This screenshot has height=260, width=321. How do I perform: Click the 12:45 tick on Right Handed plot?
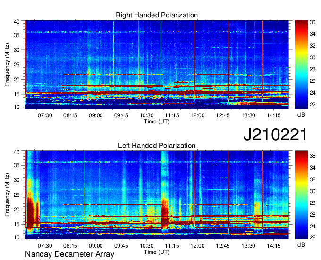coord(223,115)
